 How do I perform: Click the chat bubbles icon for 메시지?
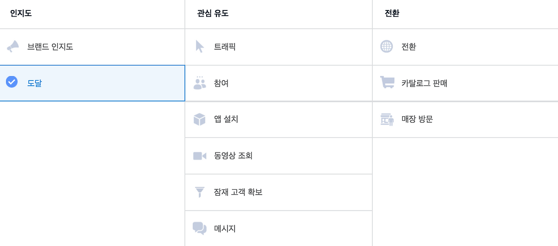[200, 228]
